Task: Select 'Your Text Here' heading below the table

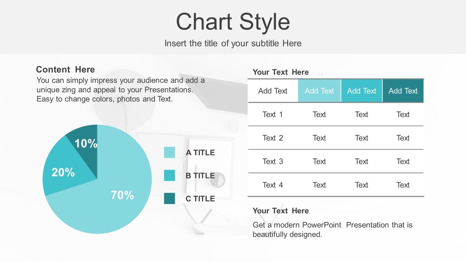Action: point(281,211)
